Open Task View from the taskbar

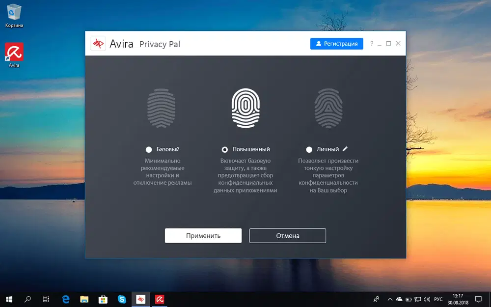point(46,299)
